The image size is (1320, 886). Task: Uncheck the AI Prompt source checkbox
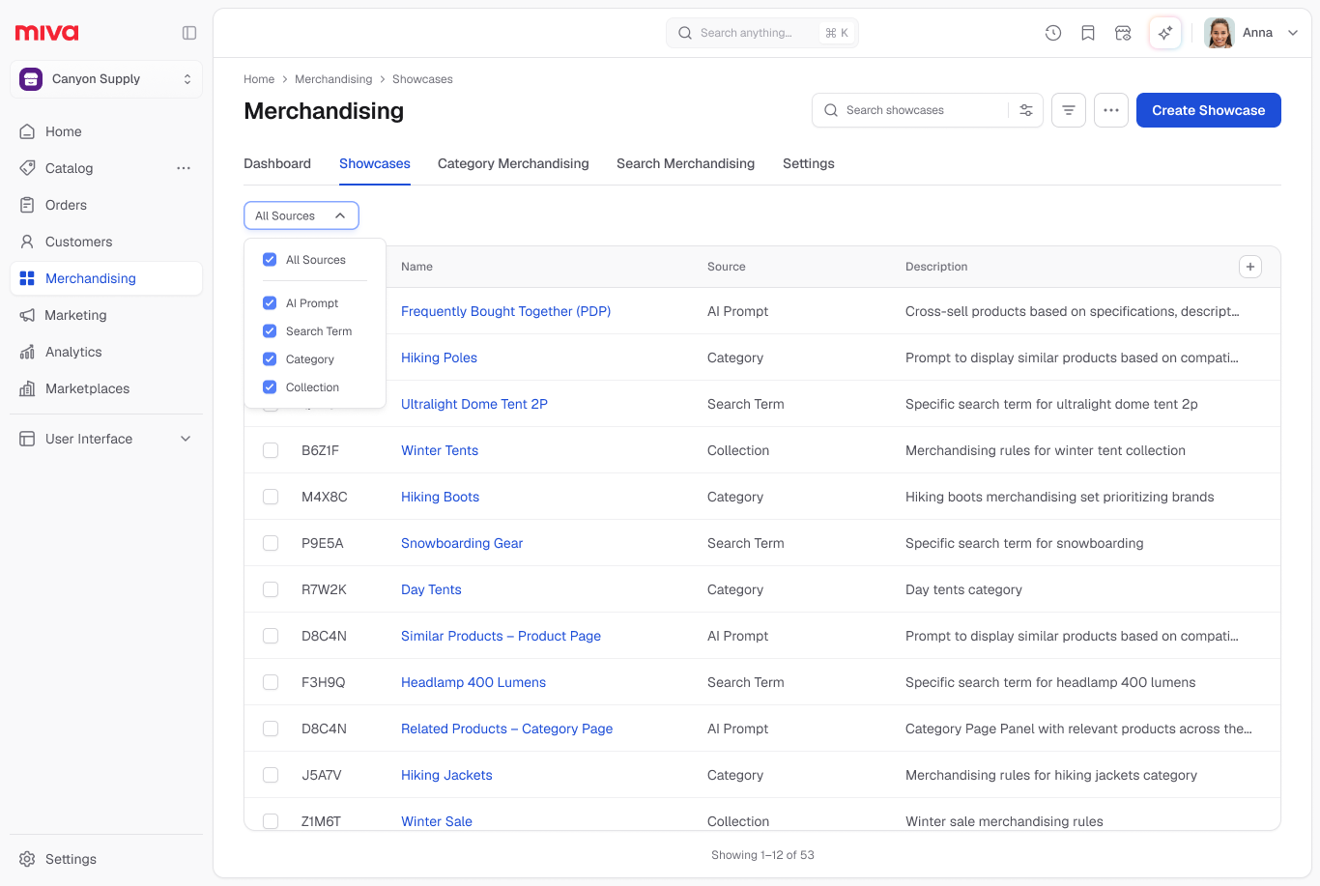pyautogui.click(x=270, y=303)
